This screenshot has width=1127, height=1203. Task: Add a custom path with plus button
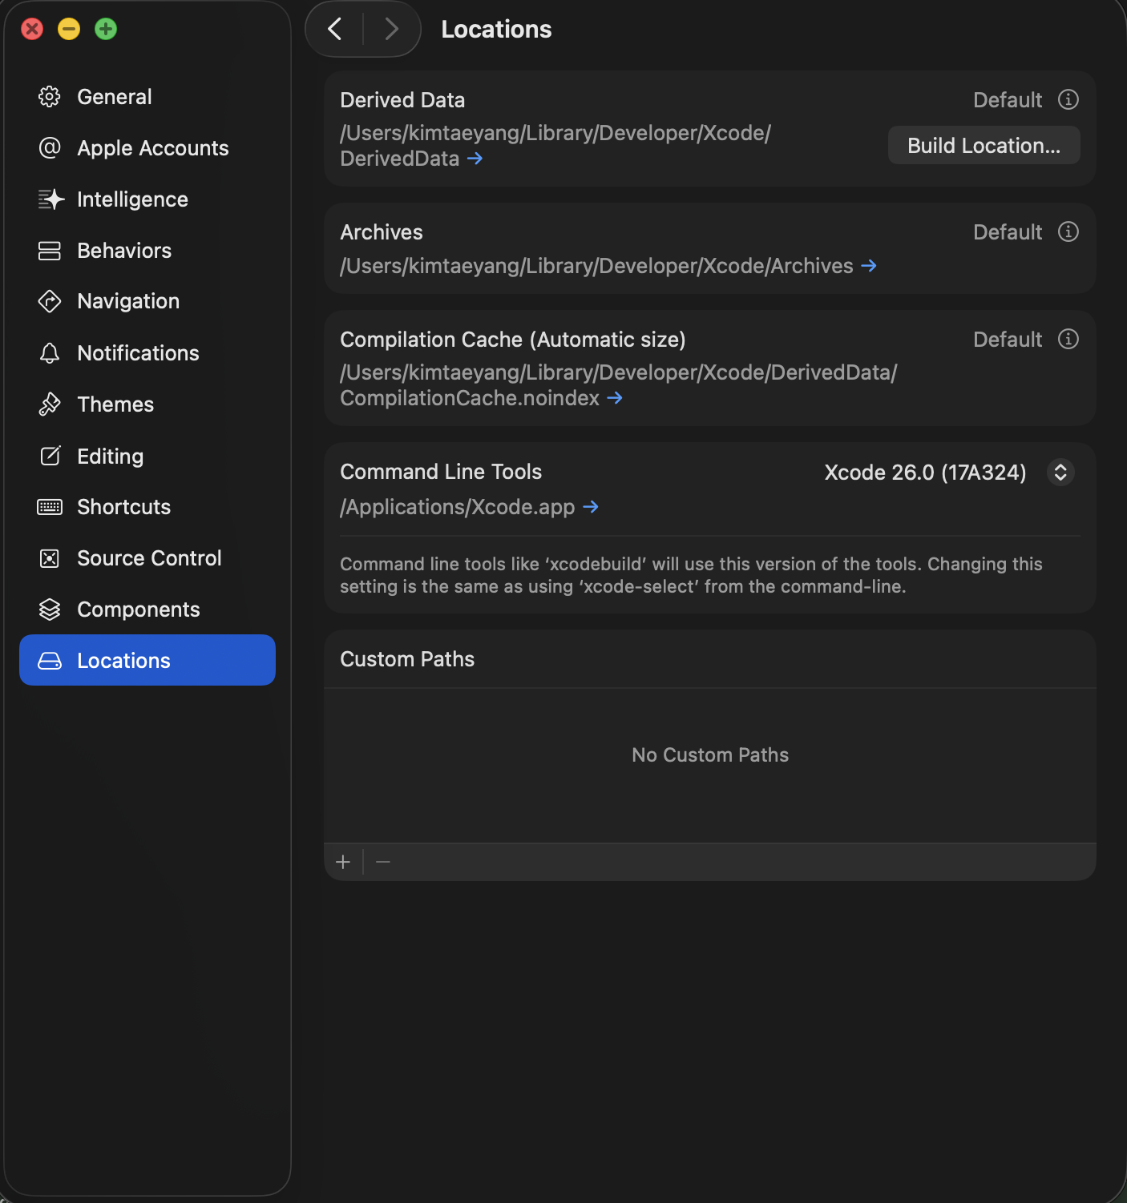tap(343, 862)
